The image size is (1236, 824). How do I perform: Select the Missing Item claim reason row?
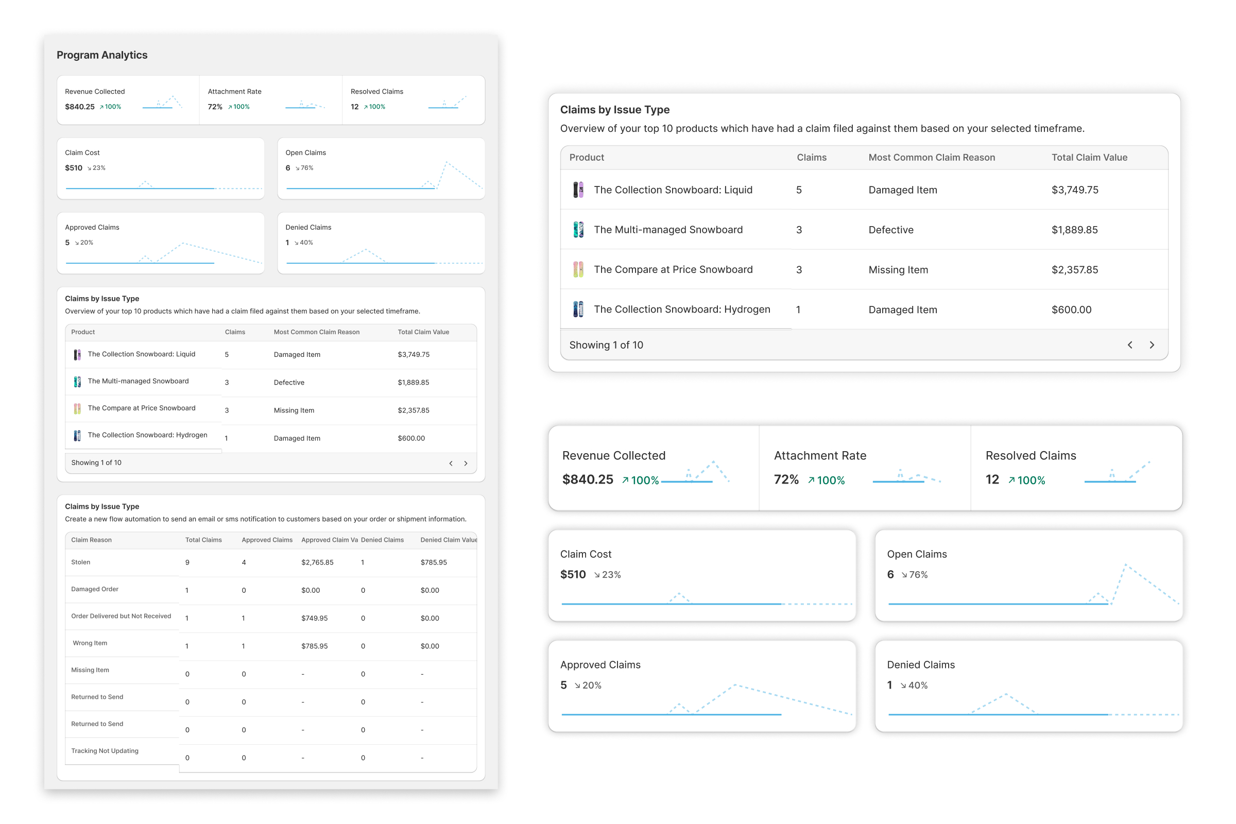pos(271,674)
